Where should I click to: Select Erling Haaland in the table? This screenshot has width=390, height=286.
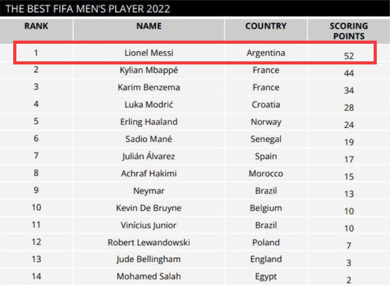[x=149, y=122]
